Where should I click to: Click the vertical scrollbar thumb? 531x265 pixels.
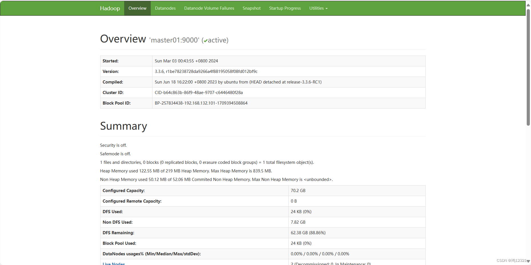click(x=528, y=67)
